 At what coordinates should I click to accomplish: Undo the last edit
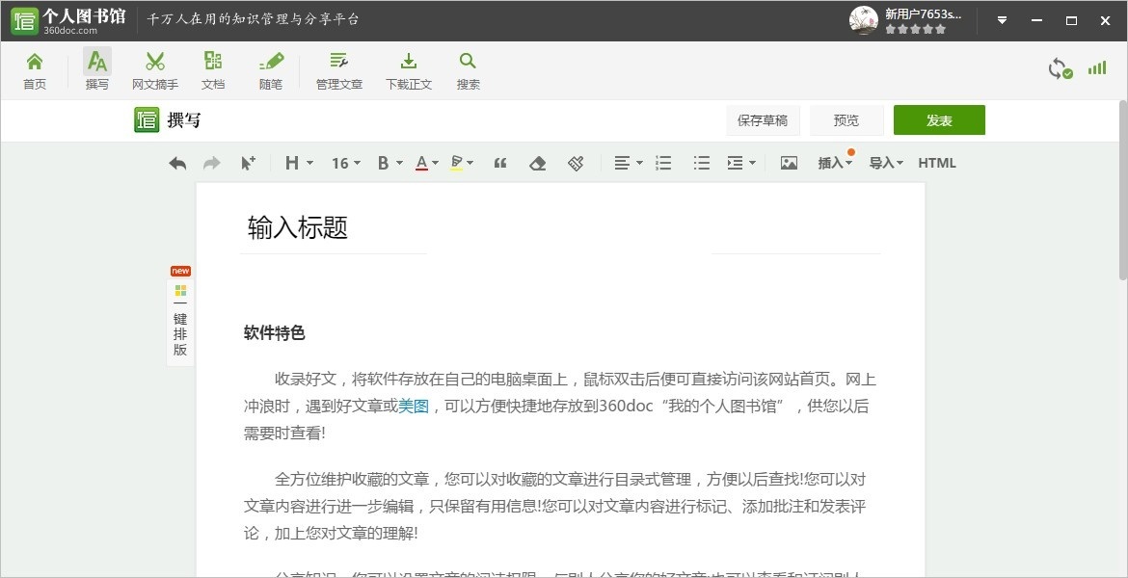point(177,163)
